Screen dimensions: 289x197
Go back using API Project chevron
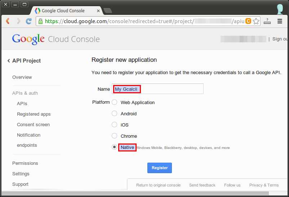pos(9,61)
